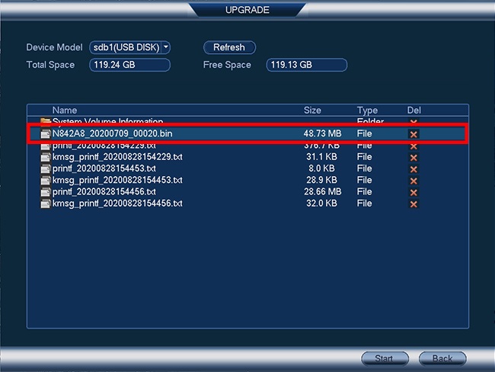The image size is (495, 372).
Task: Remove kmsg_printf_20200828154456.txt with its X icon
Action: [x=414, y=204]
